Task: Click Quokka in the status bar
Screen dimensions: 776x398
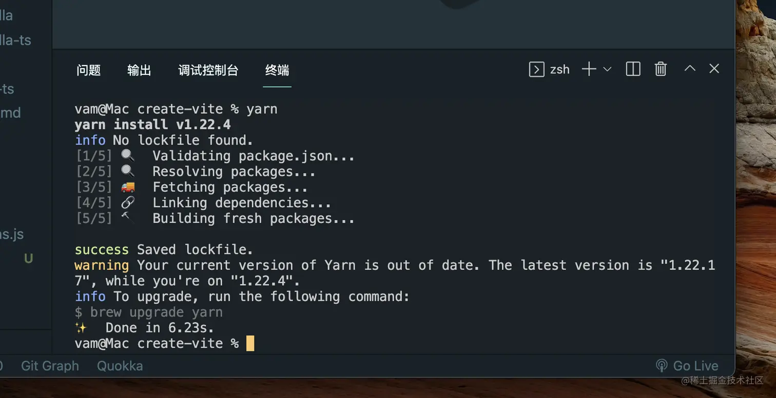Action: (x=120, y=366)
